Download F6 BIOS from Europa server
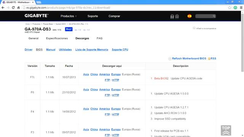This screenshot has width=244, height=137. pyautogui.click(x=116, y=90)
